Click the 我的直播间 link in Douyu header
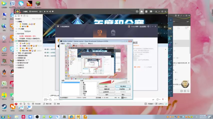This screenshot has width=213, height=119. (x=143, y=26)
